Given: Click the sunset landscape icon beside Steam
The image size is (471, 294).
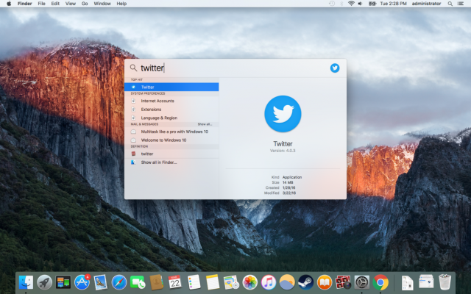Looking at the screenshot, I should 287,282.
